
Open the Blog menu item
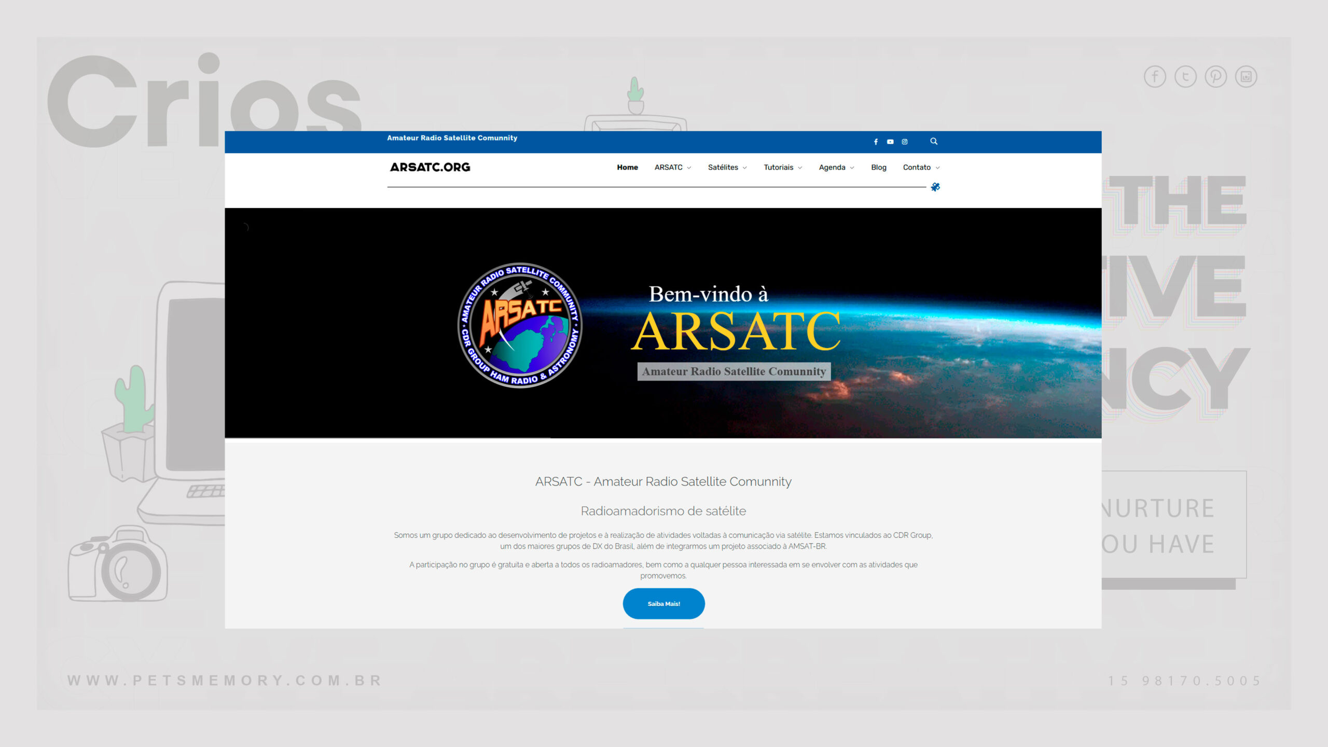pyautogui.click(x=879, y=167)
